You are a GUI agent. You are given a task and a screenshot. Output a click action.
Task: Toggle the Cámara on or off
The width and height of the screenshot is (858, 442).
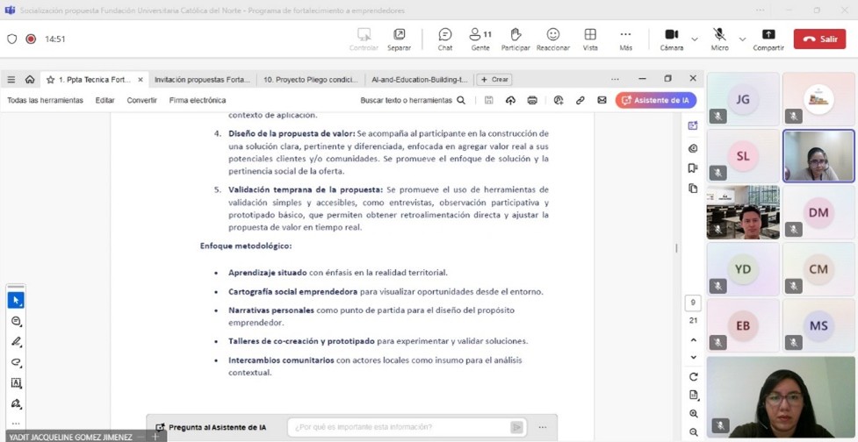(672, 39)
